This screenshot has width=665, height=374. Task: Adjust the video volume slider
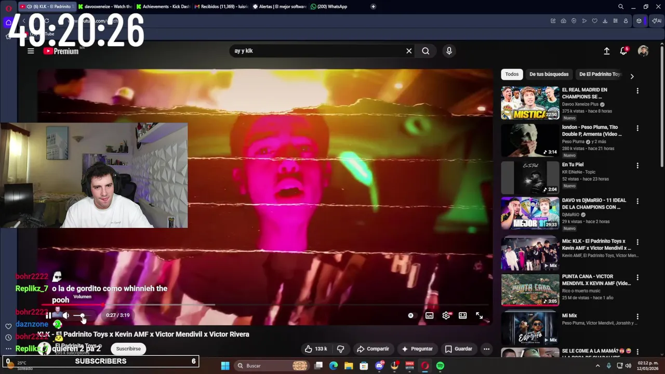[x=82, y=315]
